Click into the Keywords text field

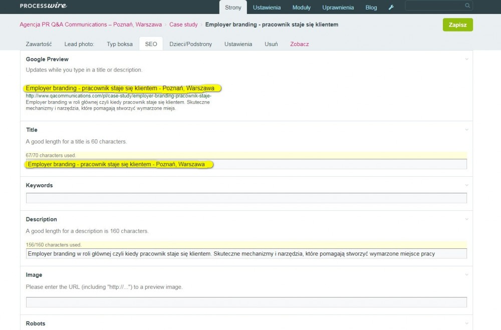click(x=246, y=198)
